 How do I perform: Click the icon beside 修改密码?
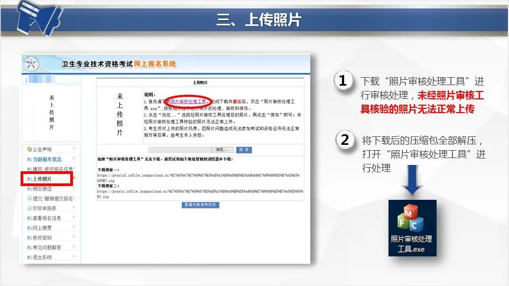click(x=29, y=238)
